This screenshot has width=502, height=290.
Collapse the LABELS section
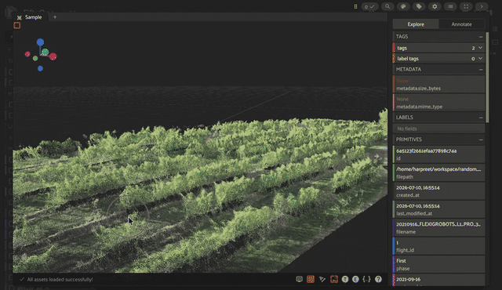(481, 118)
